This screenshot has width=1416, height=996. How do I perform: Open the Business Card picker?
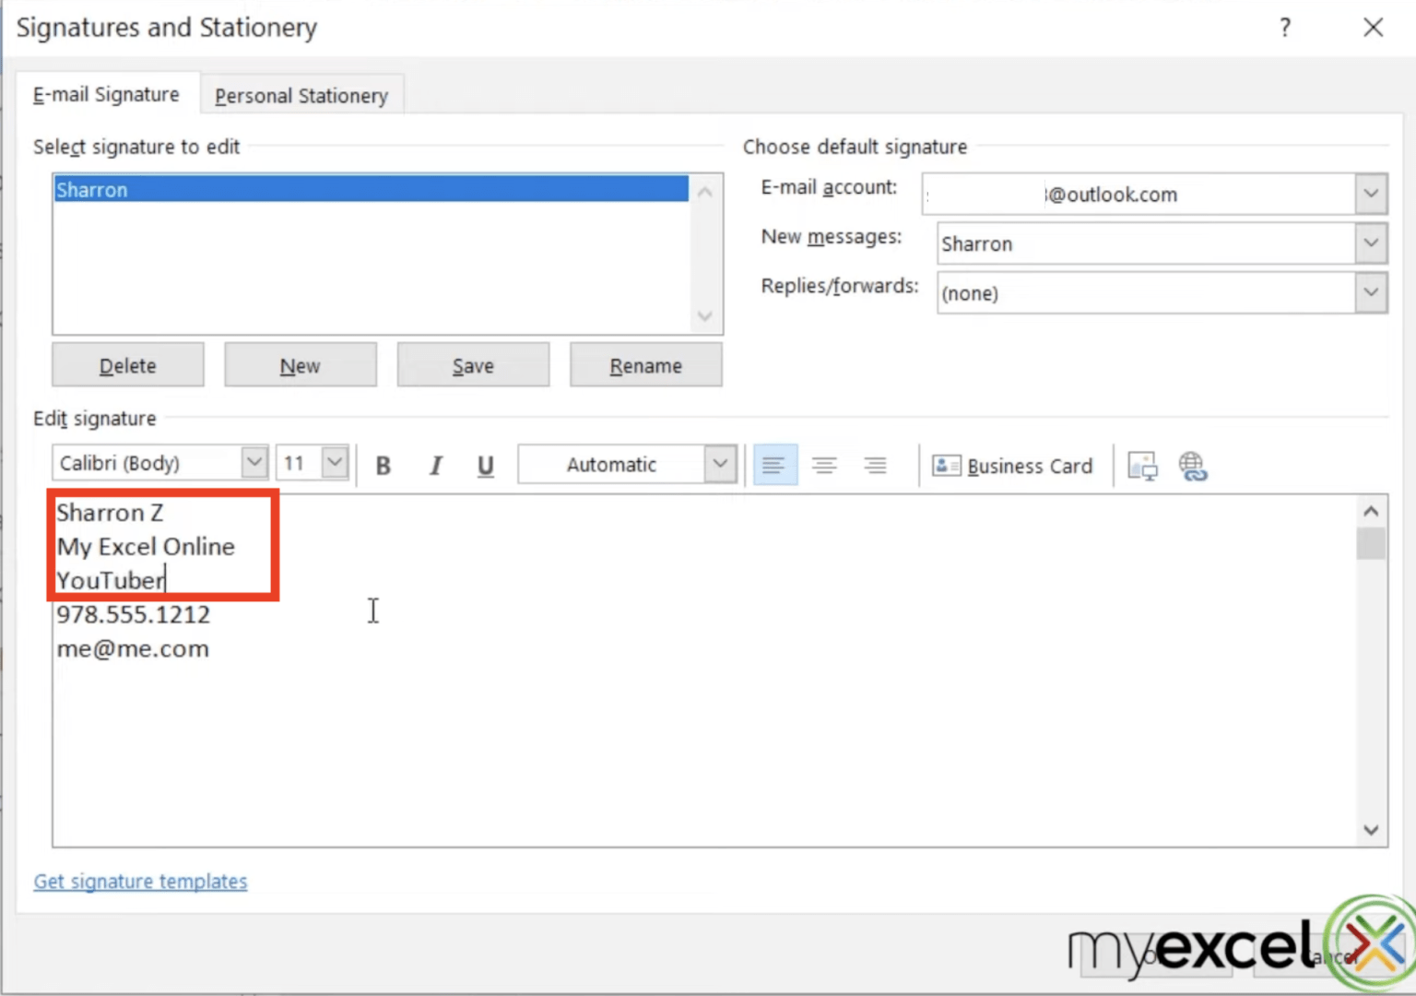tap(1013, 465)
